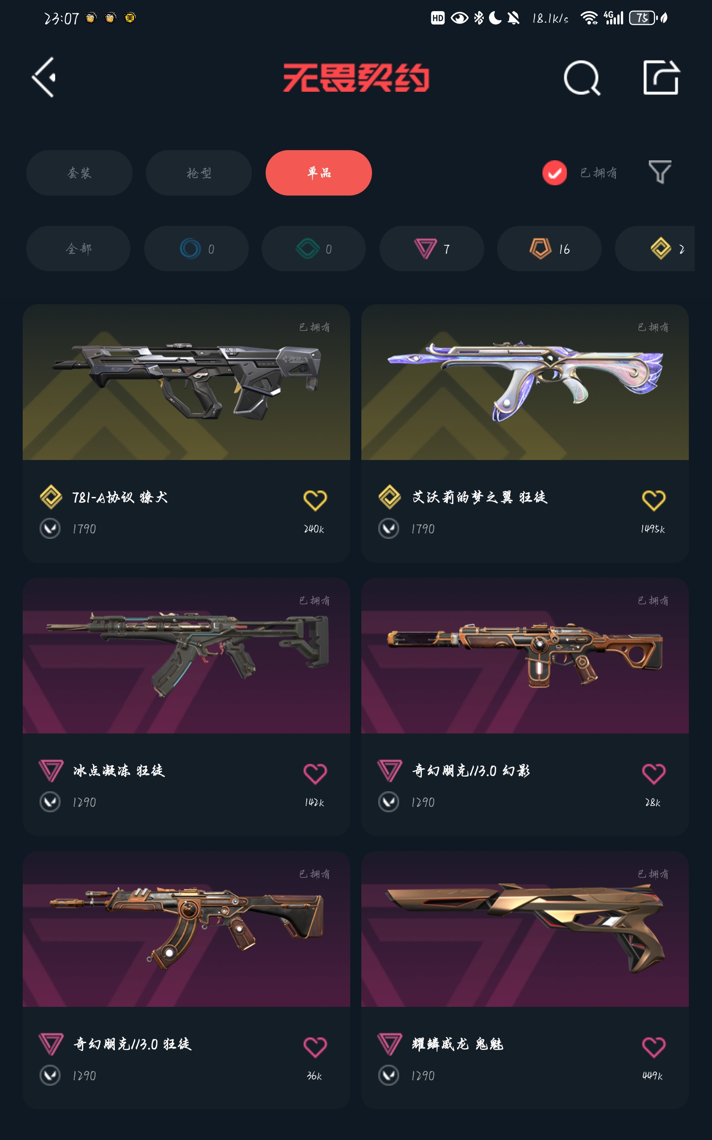Like the 冰点凝冻 狂徒 heart icon

pyautogui.click(x=315, y=774)
